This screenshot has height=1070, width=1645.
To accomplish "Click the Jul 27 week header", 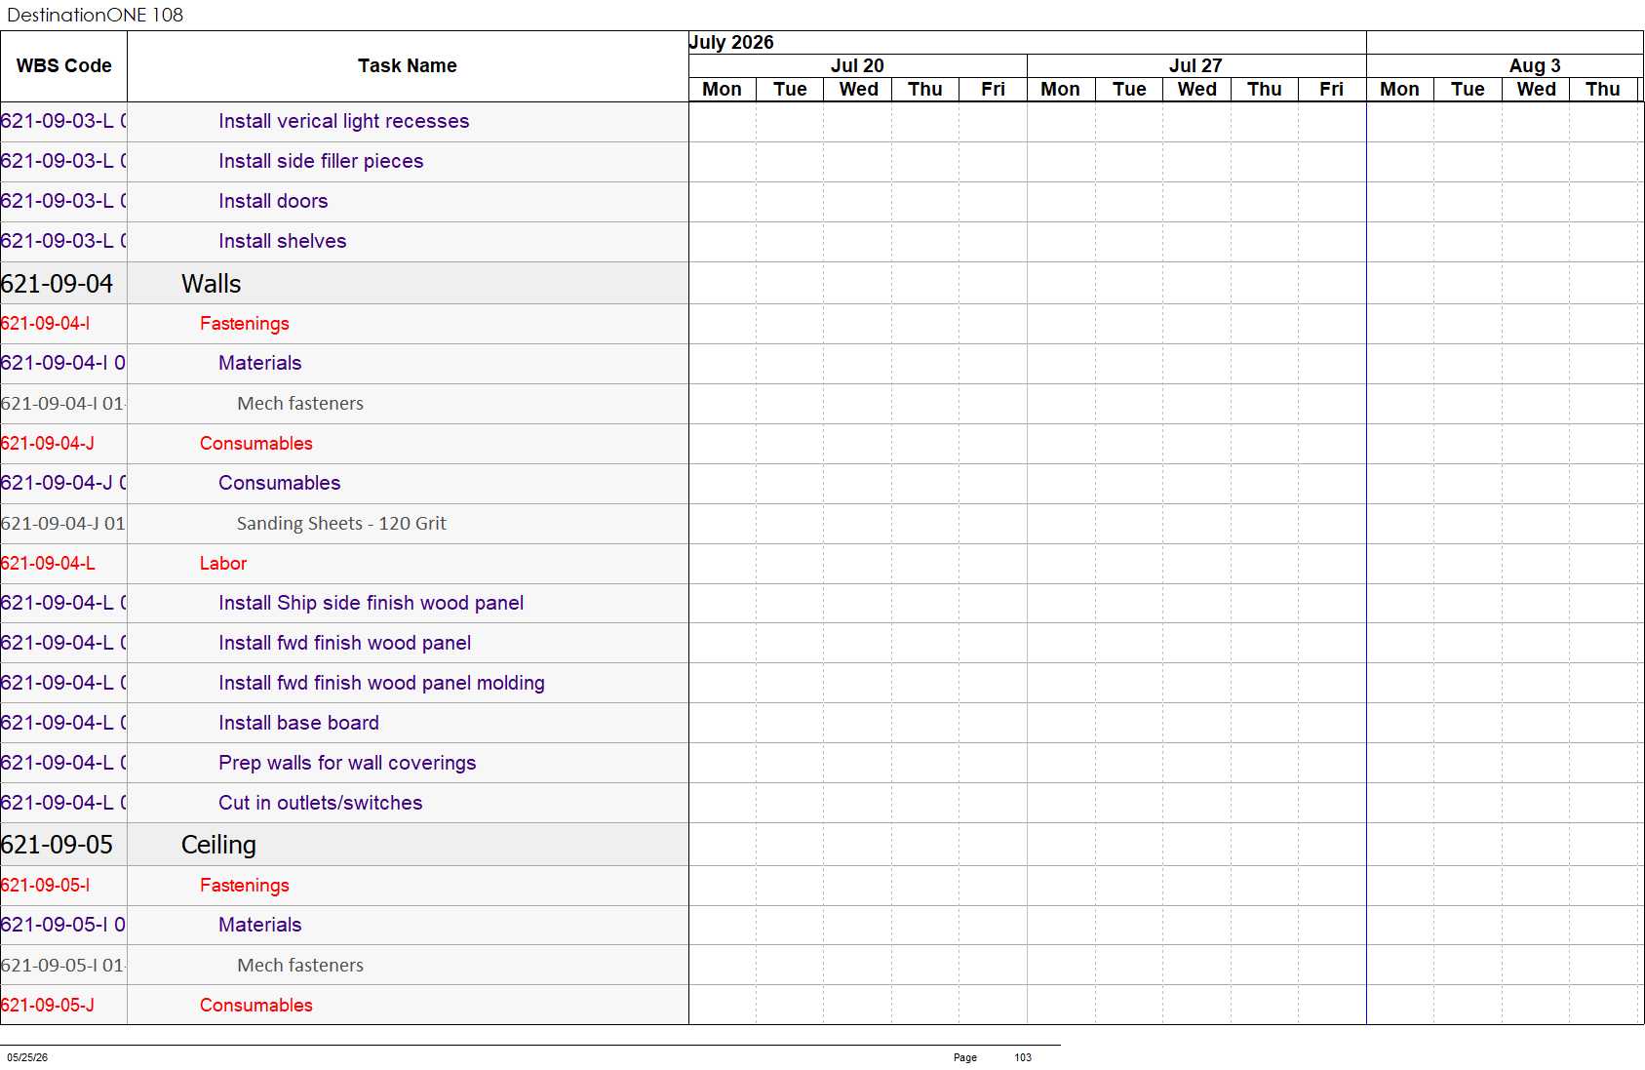I will point(1195,65).
